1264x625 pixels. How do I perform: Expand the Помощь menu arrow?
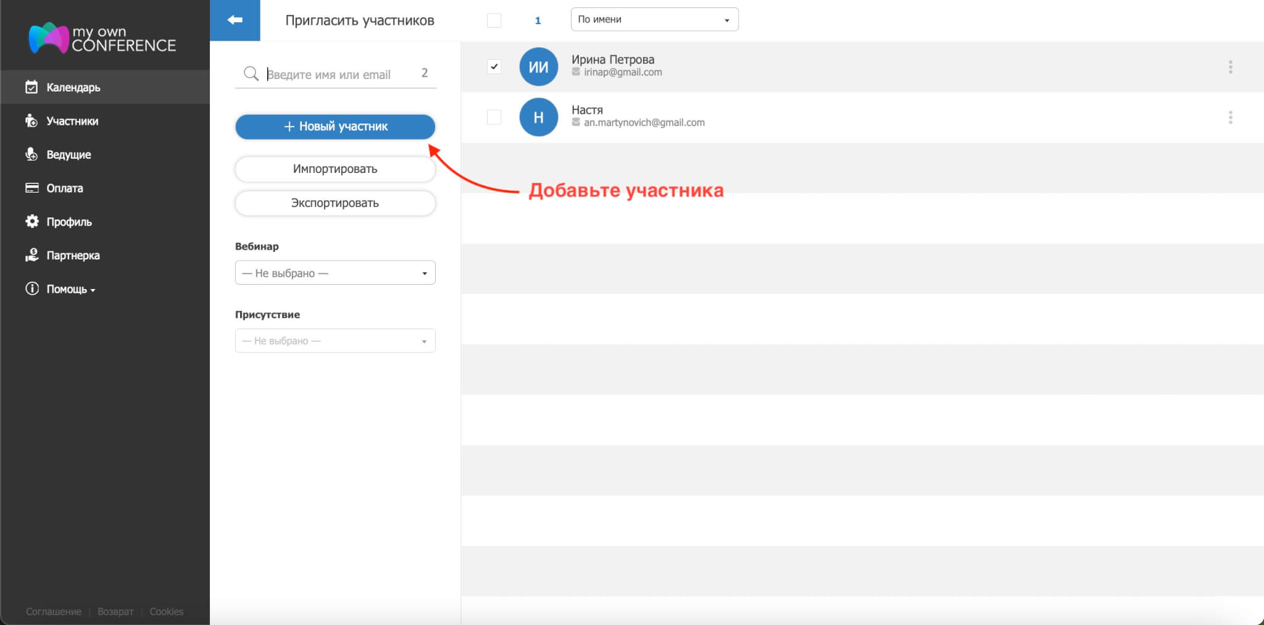93,290
